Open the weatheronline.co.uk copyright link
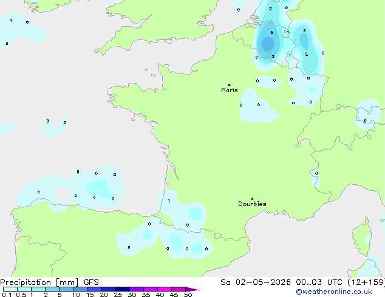 (x=334, y=292)
